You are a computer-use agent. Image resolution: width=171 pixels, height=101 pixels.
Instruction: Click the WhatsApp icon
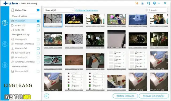13,57
